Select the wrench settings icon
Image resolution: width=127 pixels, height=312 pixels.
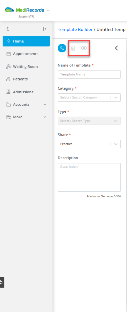click(x=62, y=48)
